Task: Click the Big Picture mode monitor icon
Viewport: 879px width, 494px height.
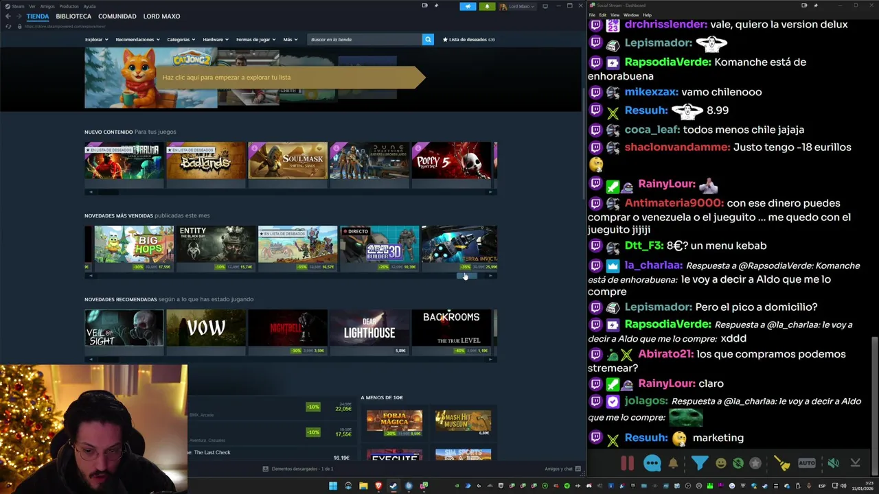Action: 545,6
